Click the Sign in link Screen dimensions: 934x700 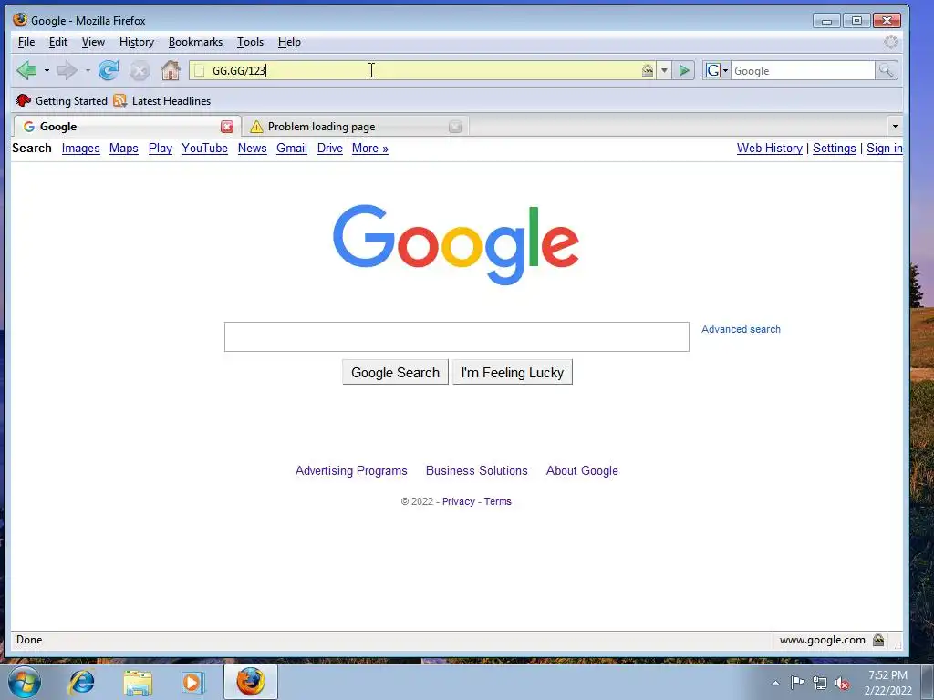pos(884,149)
